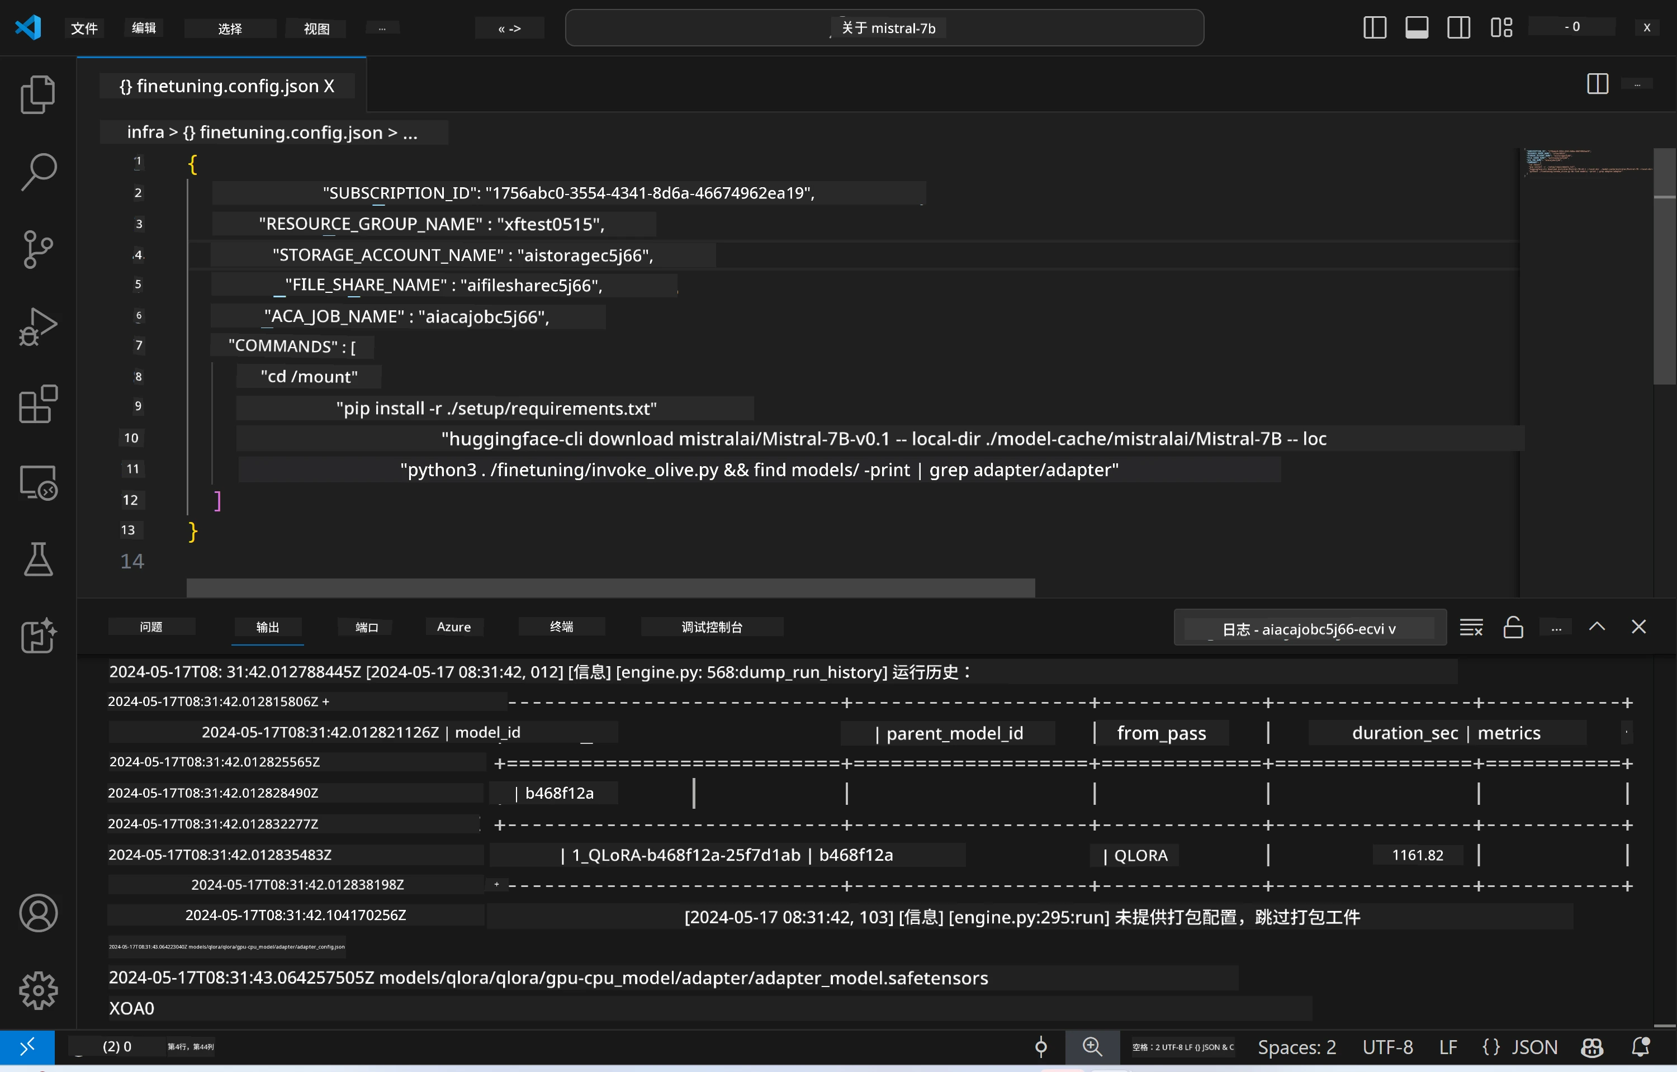
Task: Open the log channel dropdown aiacajobc5j66-ecvi
Action: (x=1310, y=628)
